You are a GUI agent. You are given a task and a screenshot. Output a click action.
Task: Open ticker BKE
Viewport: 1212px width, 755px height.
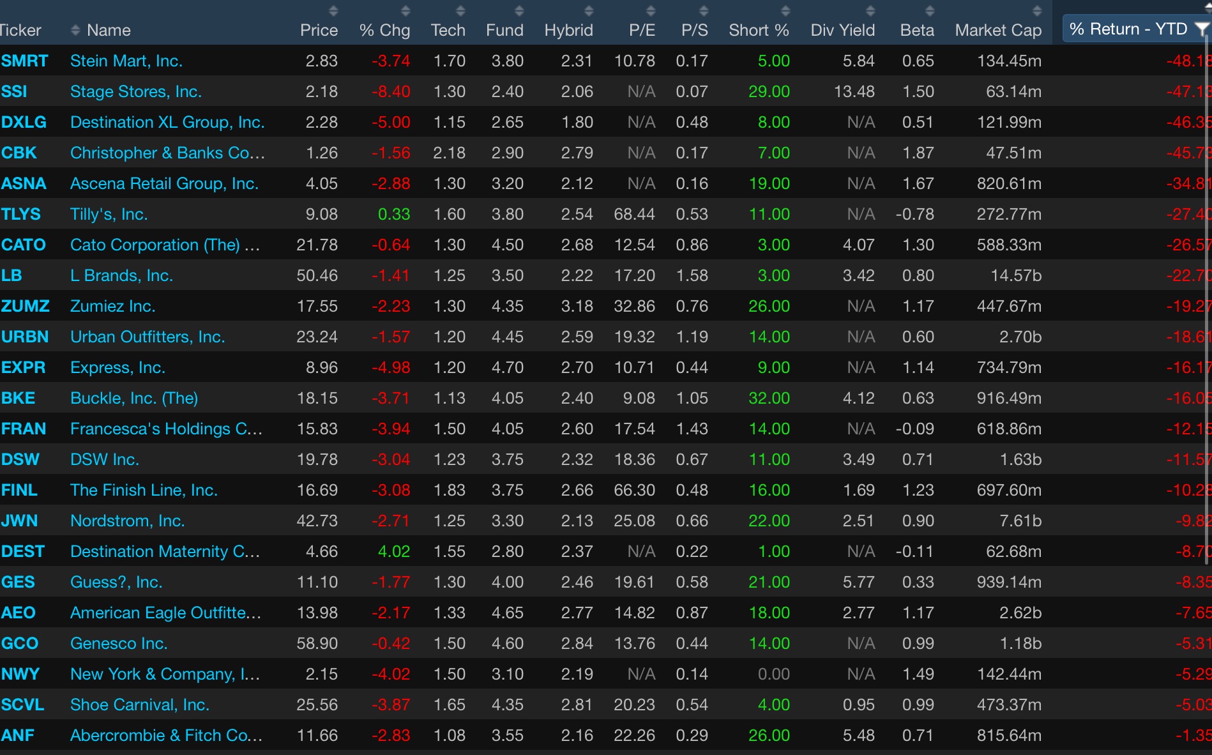click(x=18, y=398)
